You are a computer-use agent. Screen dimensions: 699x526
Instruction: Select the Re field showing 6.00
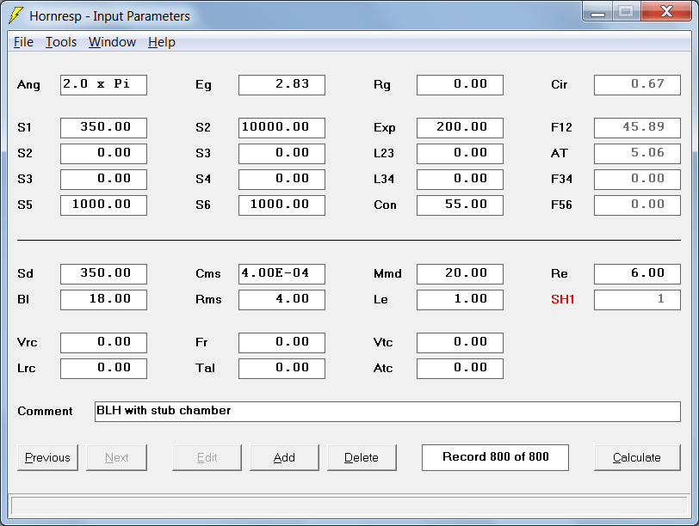coord(638,273)
